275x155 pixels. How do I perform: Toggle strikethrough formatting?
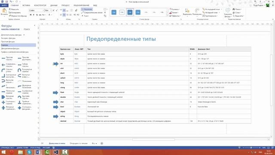(x=40, y=15)
